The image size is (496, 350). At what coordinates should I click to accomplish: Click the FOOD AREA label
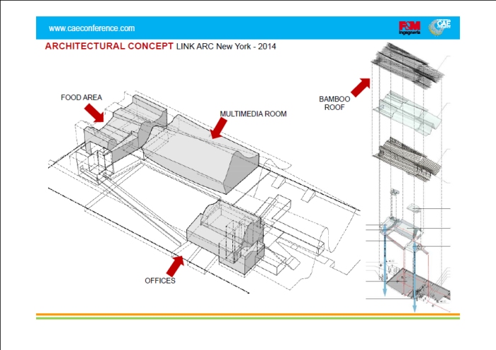point(81,97)
